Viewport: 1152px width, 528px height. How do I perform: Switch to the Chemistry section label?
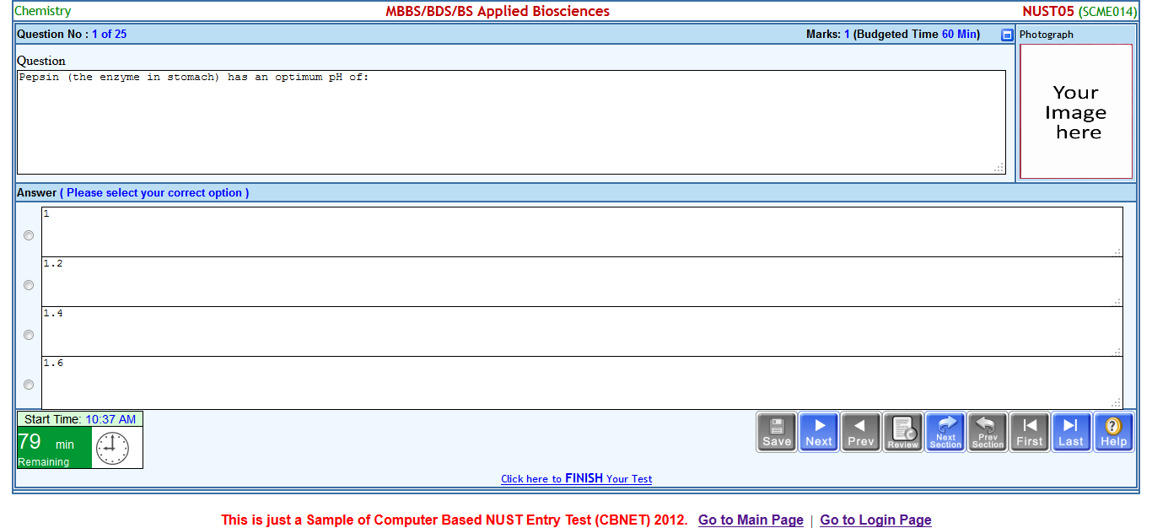pyautogui.click(x=43, y=11)
